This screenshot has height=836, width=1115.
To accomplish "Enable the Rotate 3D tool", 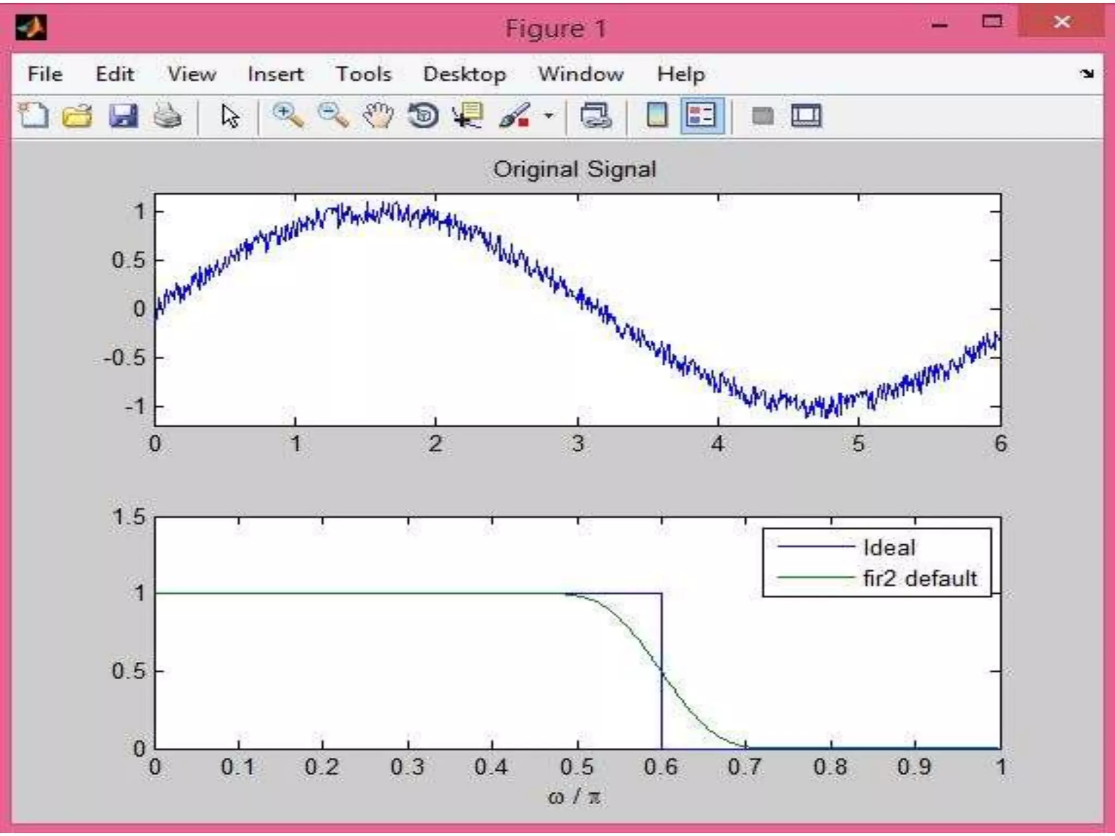I will click(423, 116).
